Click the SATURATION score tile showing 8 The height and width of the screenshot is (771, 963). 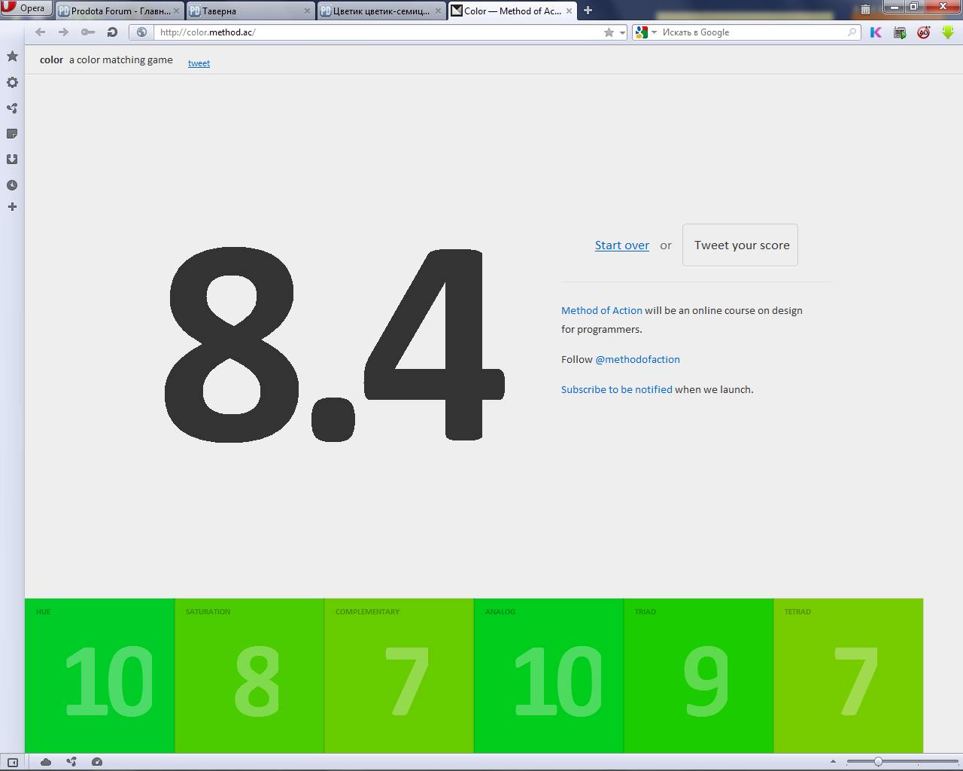coord(250,675)
